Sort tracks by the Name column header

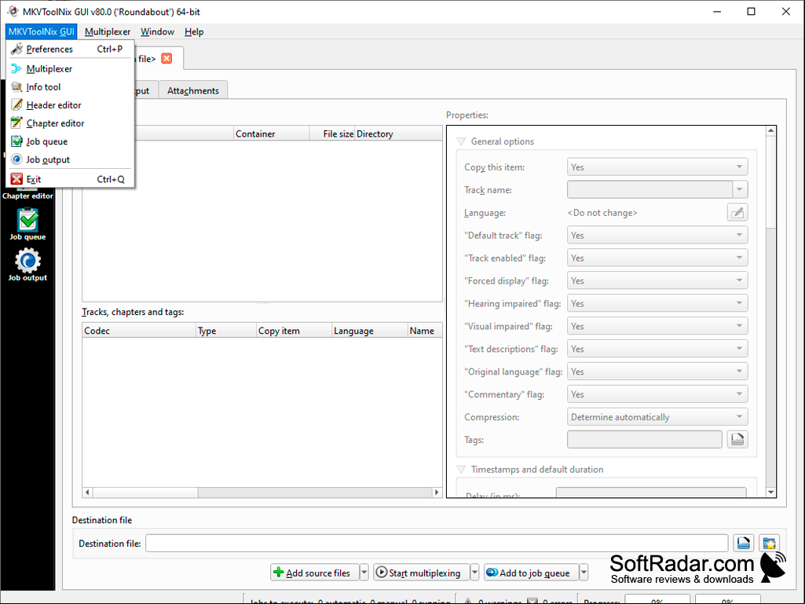425,330
